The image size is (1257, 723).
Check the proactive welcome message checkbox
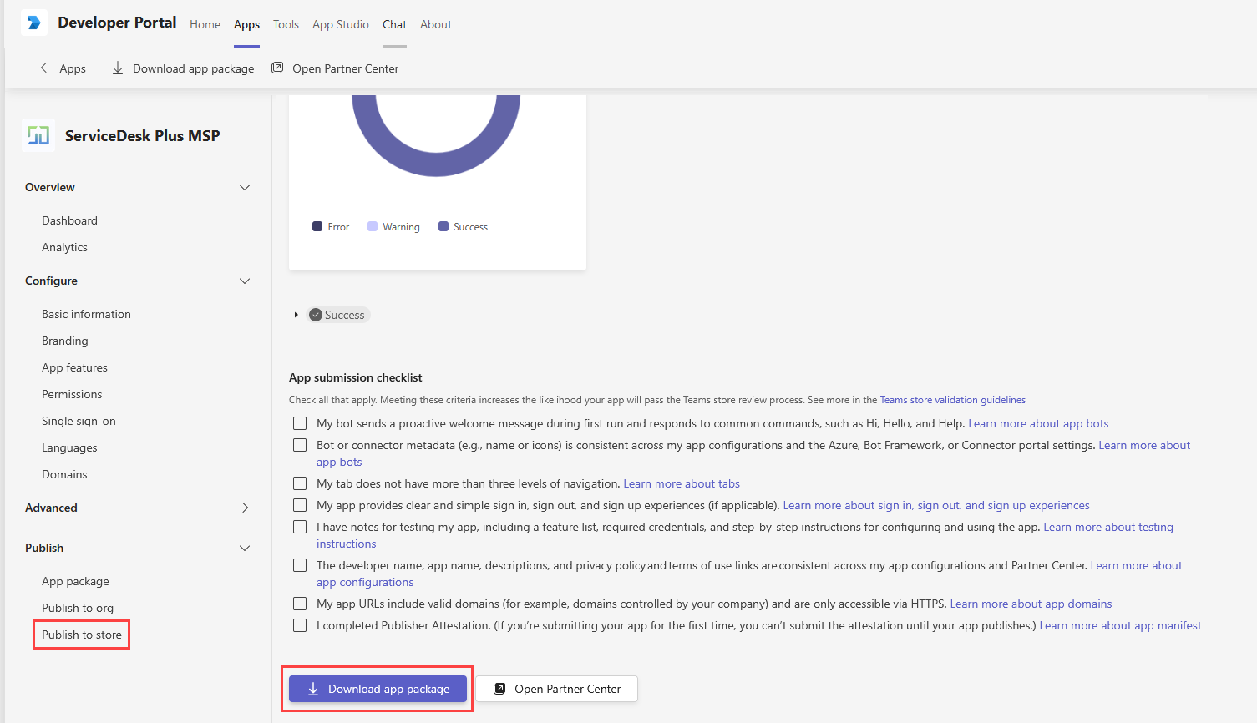[300, 423]
